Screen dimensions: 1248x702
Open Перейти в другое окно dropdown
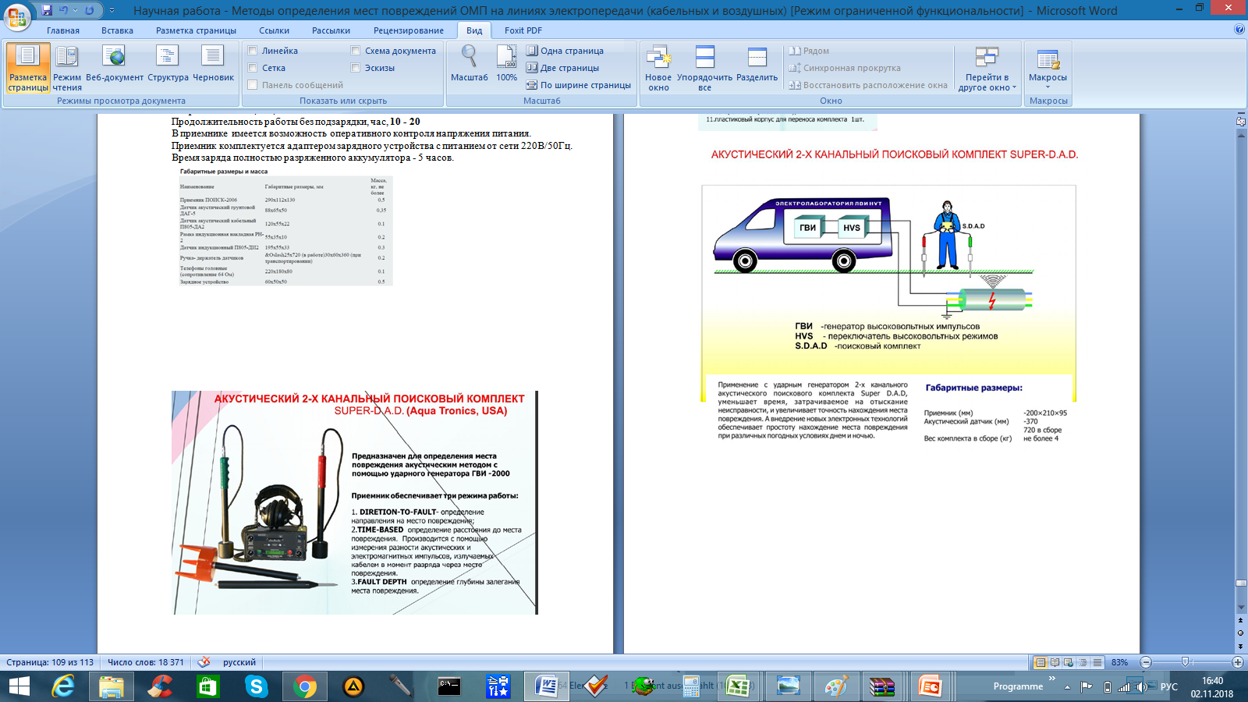click(987, 68)
